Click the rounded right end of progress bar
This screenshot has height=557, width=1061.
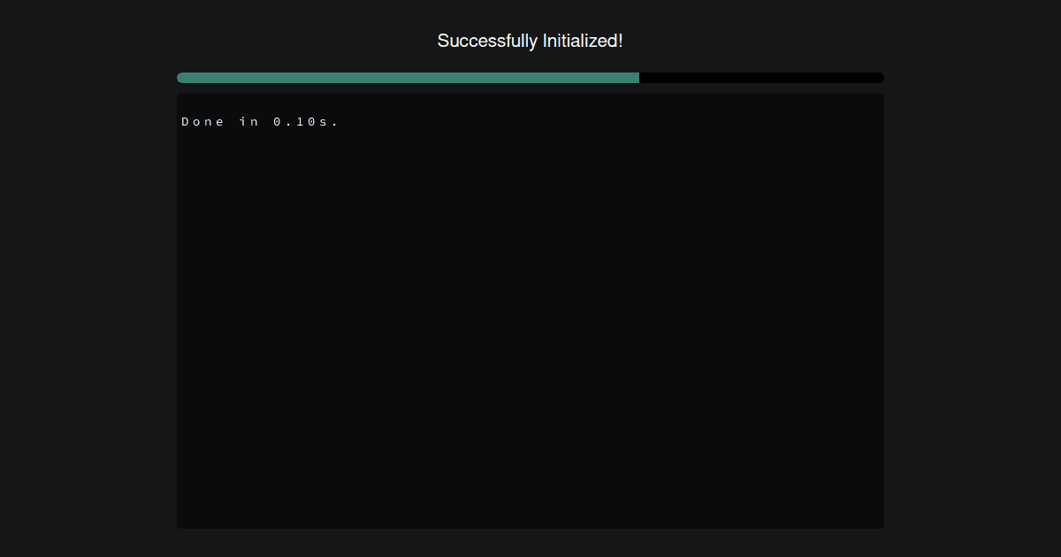(x=880, y=78)
